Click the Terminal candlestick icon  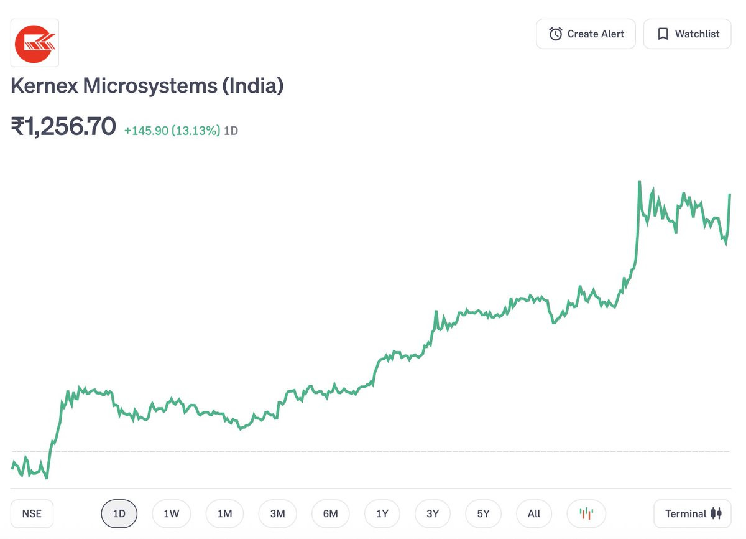click(716, 513)
